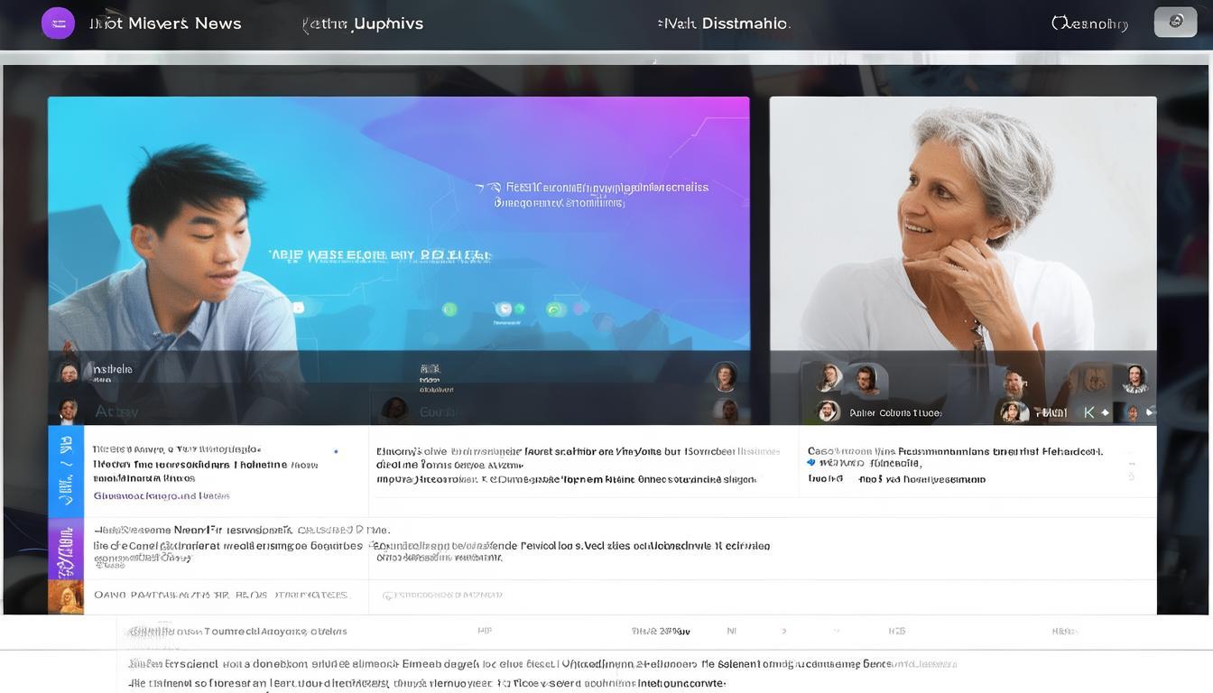Click the purple vertical tab on left sidebar
This screenshot has width=1213, height=693.
click(x=66, y=549)
